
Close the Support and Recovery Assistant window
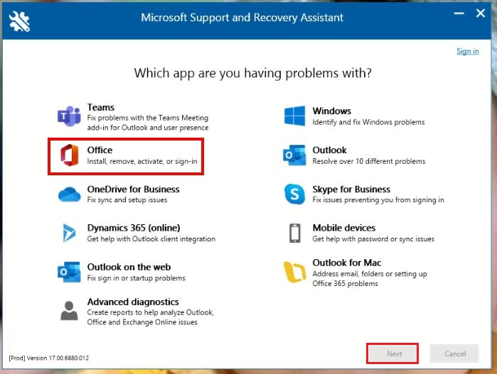(480, 13)
